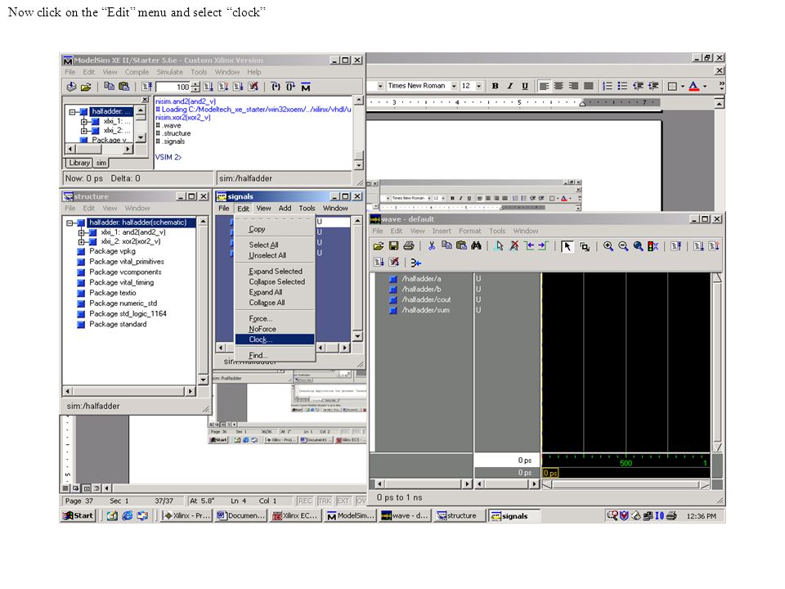
Task: Click Paste icon in ModelSim main toolbar
Action: (x=123, y=87)
